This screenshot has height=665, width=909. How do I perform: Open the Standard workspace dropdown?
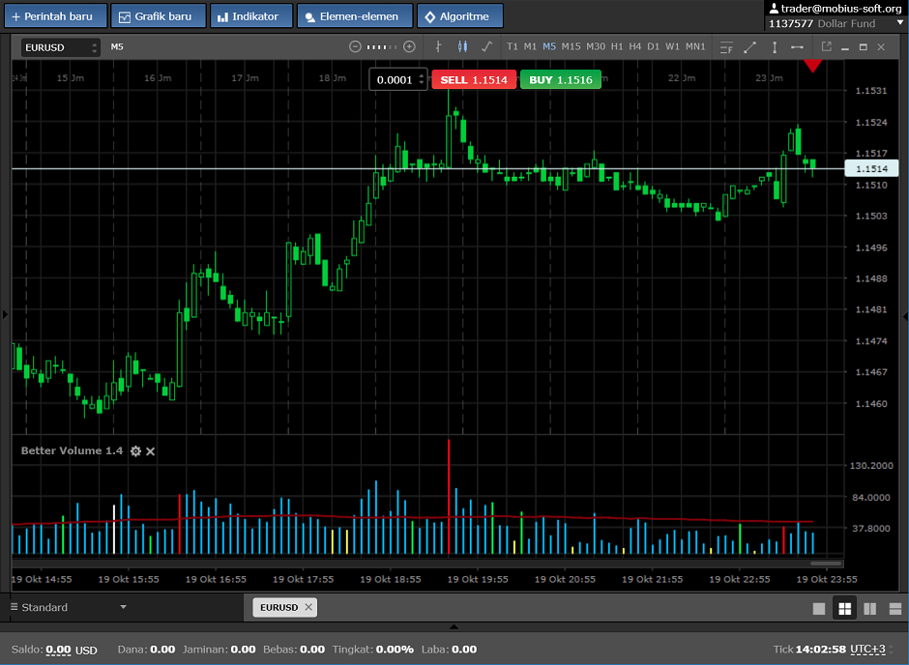[x=69, y=607]
